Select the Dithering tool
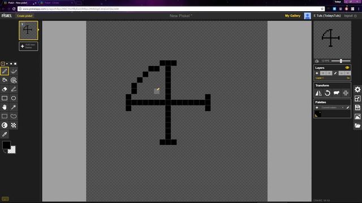The height and width of the screenshot is (203, 362). [14, 125]
